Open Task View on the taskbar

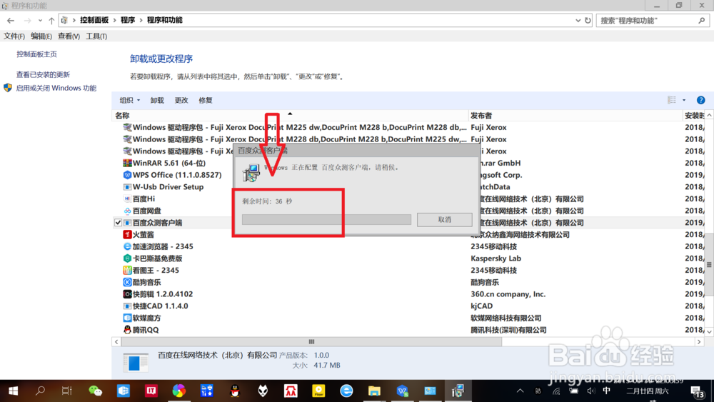pos(67,391)
